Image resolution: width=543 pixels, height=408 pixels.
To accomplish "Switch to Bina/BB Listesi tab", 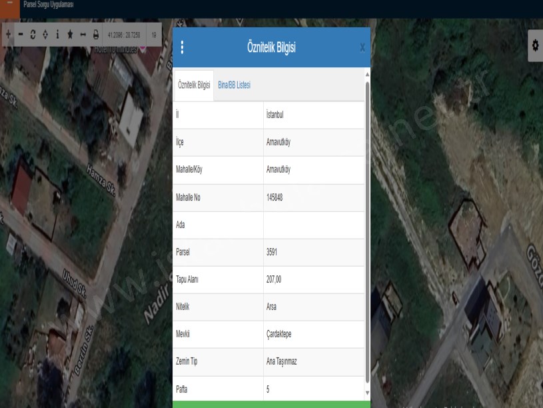I will (x=234, y=85).
